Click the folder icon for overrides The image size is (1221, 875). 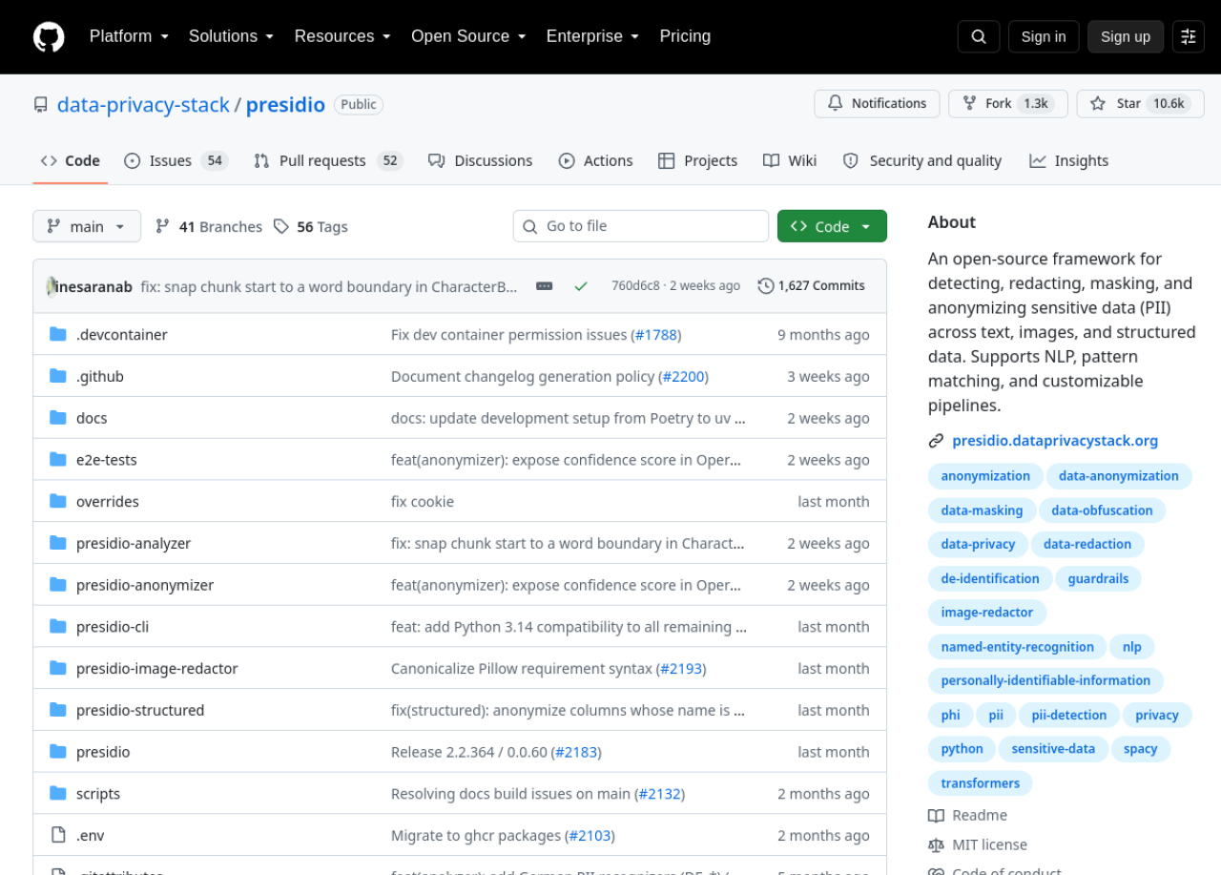[x=58, y=501]
